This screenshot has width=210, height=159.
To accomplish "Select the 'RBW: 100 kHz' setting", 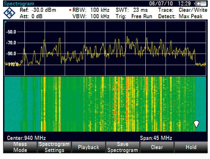I will pos(91,10).
